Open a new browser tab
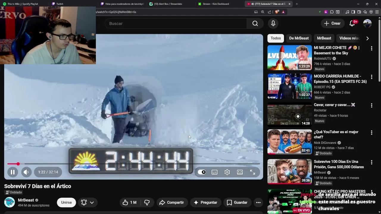 point(297,4)
